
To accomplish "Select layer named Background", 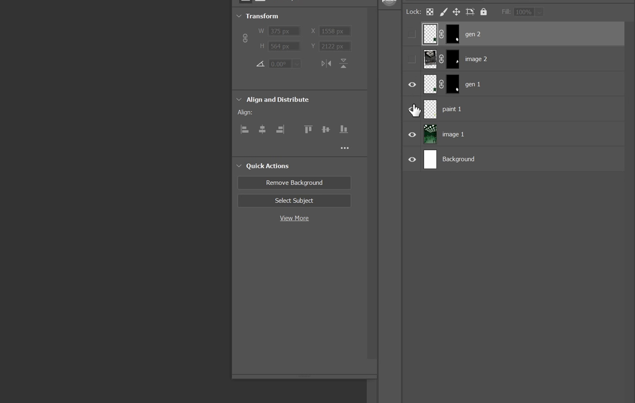I will [x=458, y=159].
